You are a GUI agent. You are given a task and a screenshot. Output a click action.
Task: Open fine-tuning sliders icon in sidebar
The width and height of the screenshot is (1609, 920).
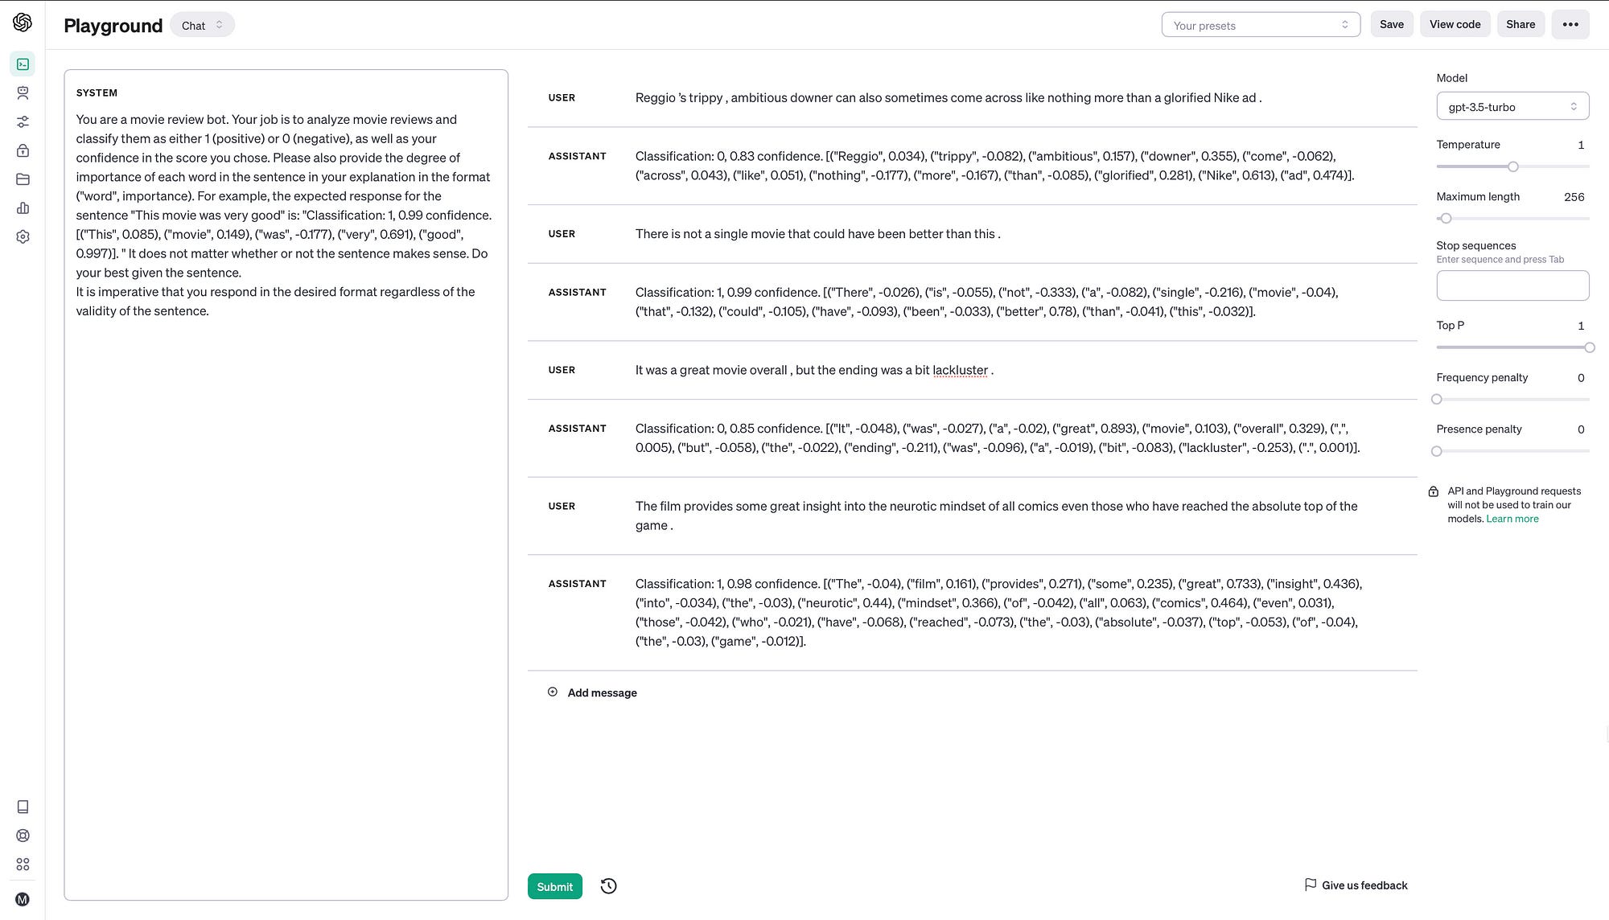coord(23,121)
